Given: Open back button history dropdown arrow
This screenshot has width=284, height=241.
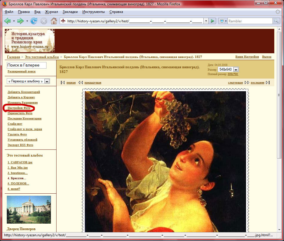Looking at the screenshot, I should tap(14, 21).
